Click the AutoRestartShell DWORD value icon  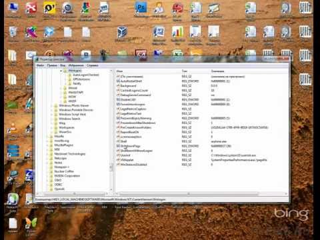pyautogui.click(x=118, y=81)
